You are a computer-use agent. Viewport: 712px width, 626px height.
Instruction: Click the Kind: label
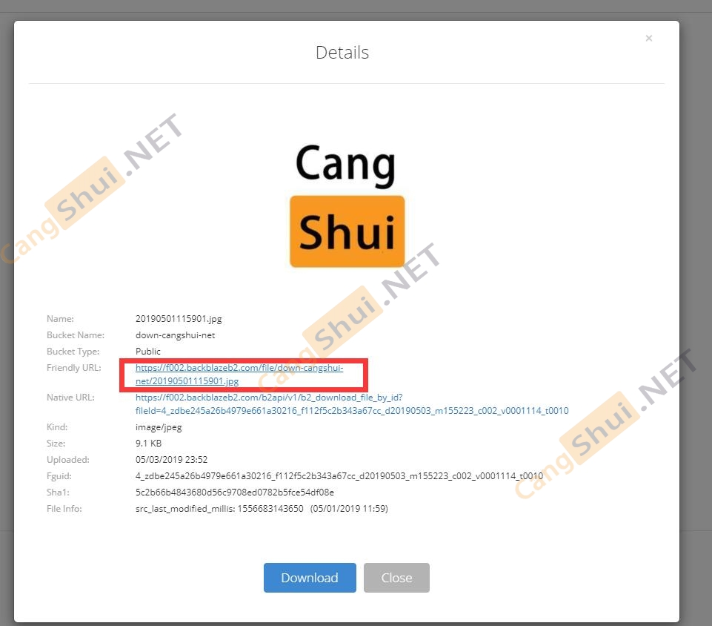click(x=57, y=427)
